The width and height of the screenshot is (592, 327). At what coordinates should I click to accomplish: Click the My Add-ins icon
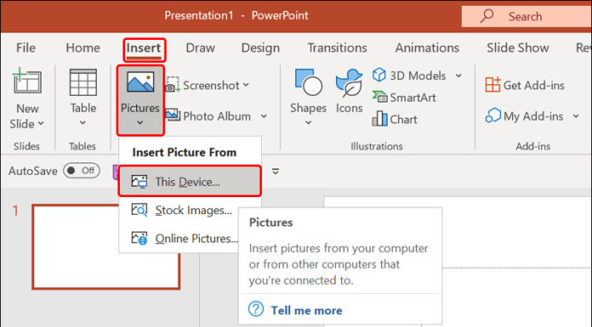point(492,116)
